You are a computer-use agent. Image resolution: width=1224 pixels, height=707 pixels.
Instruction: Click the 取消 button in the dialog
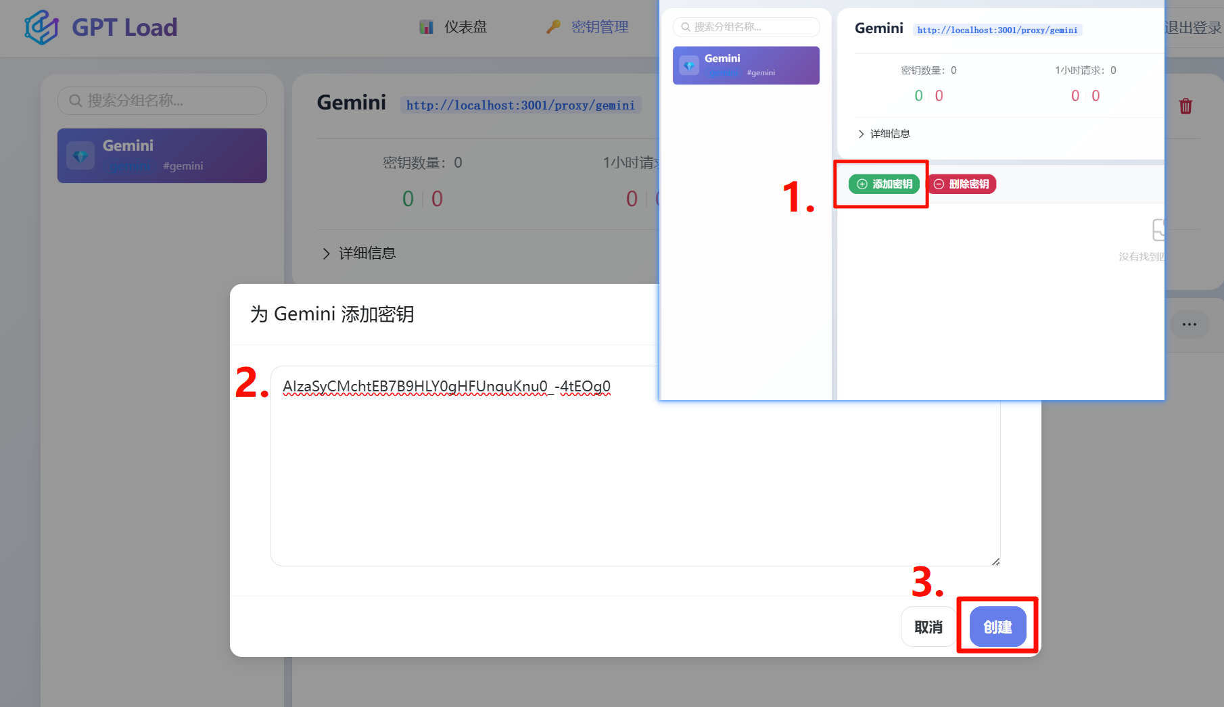(x=928, y=627)
